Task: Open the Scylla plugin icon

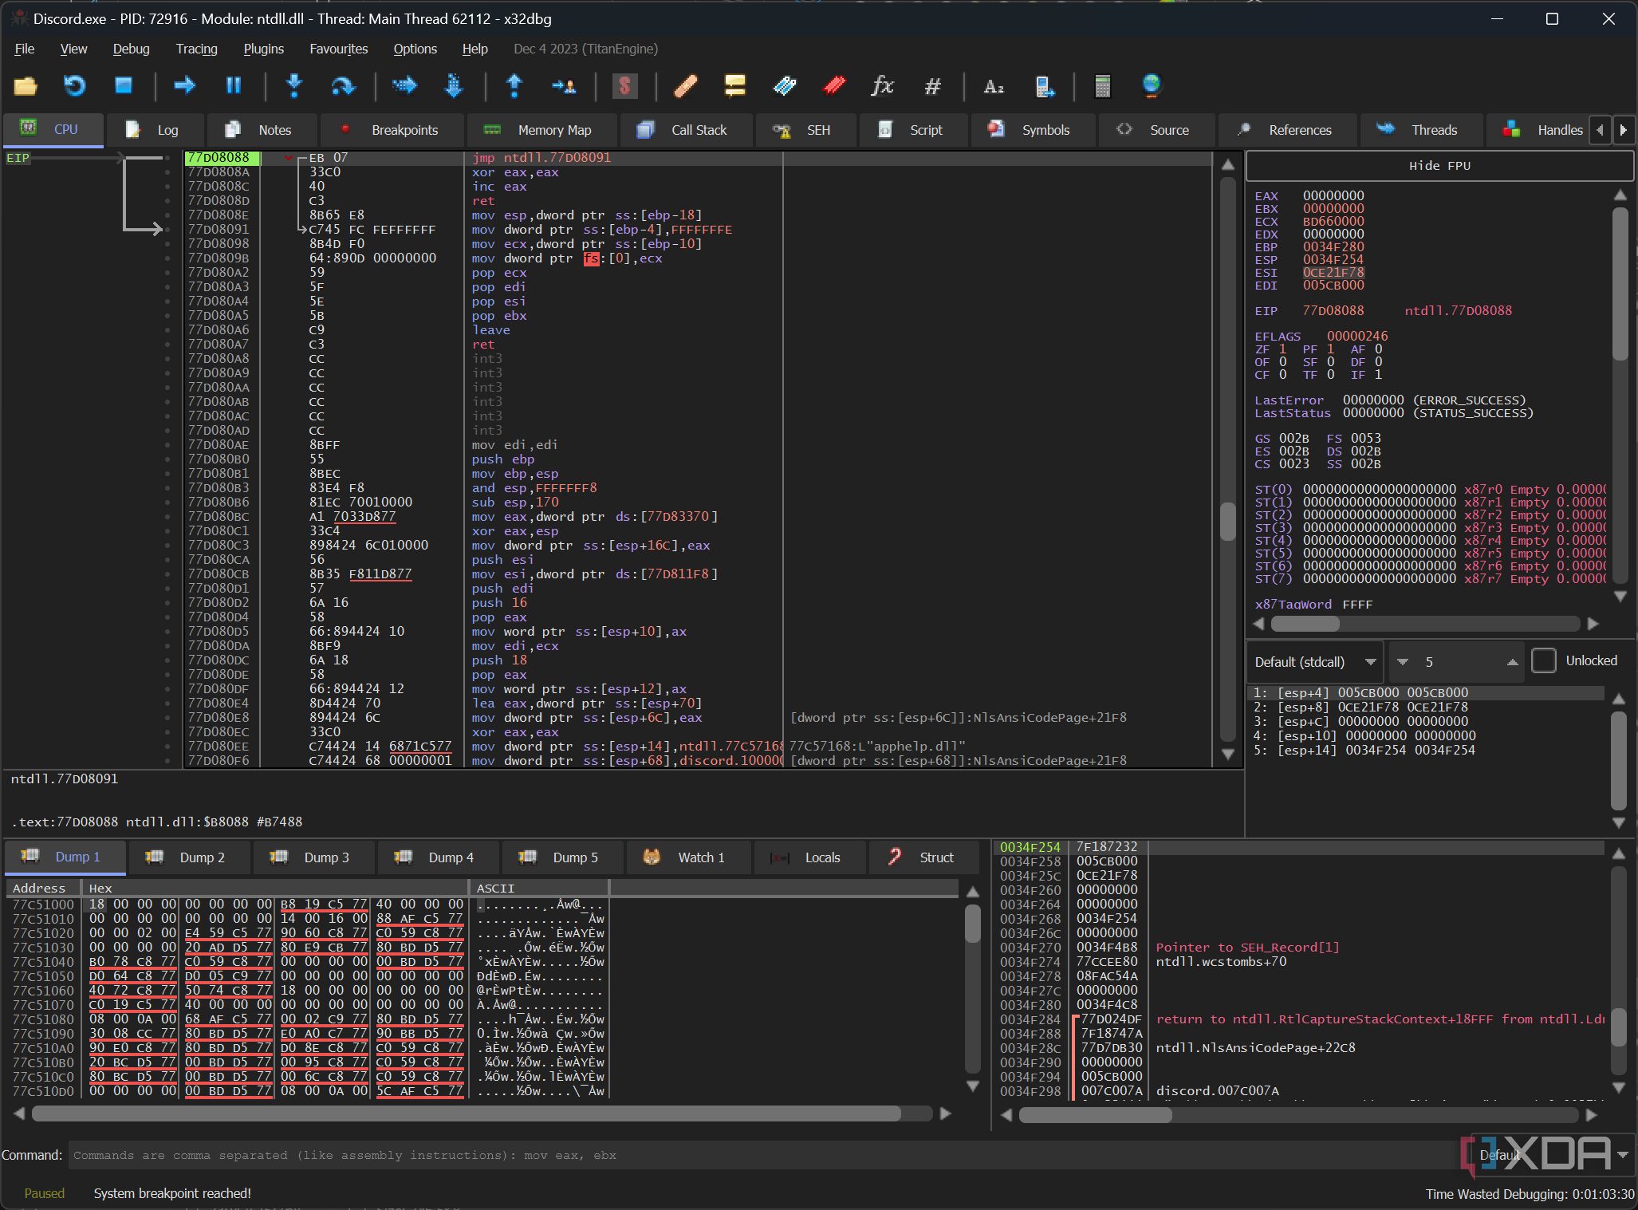Action: coord(624,85)
